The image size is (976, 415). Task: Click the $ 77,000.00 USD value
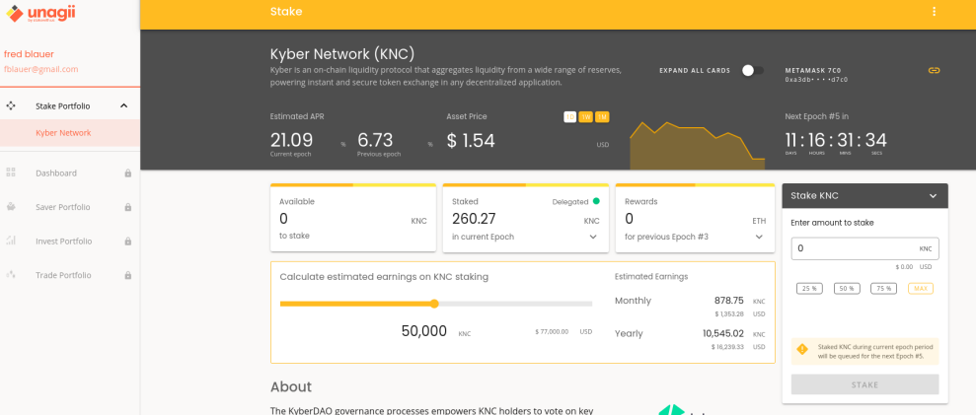(x=552, y=331)
